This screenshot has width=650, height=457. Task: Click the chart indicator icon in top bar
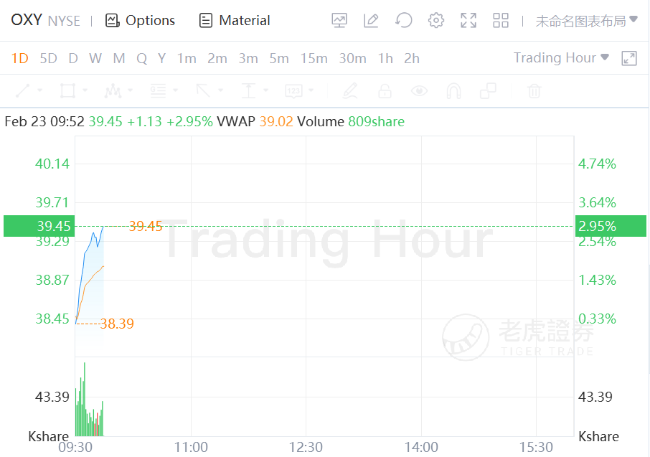(339, 21)
